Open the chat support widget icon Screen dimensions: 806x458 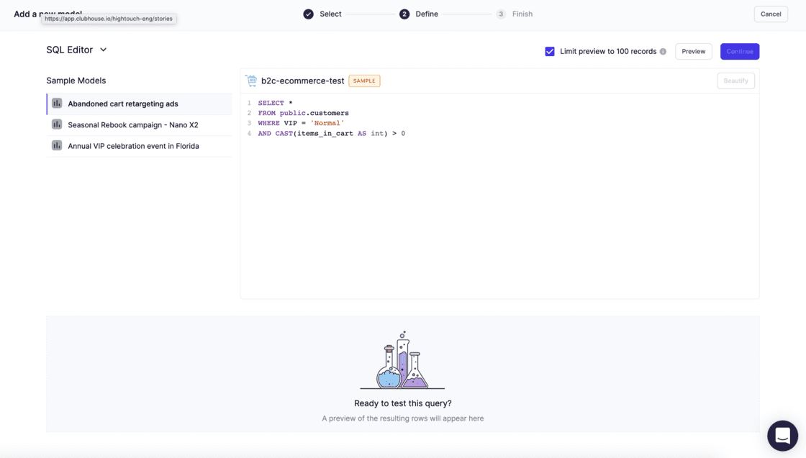coord(782,436)
